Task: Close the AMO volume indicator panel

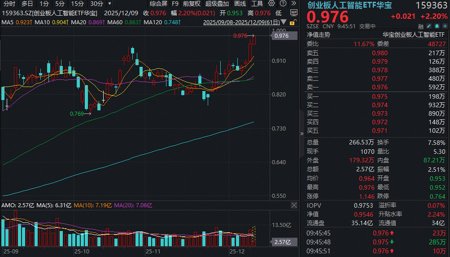Action: tap(294, 205)
